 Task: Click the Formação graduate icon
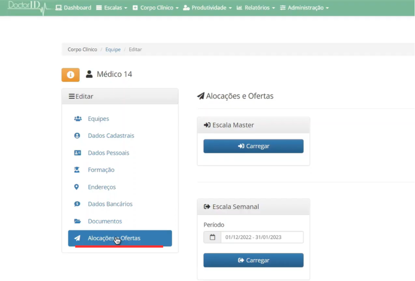[x=77, y=170]
